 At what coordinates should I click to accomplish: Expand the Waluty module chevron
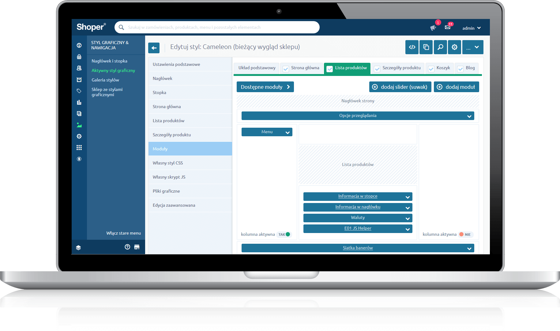408,219
